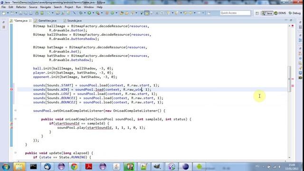The height and width of the screenshot is (171, 304).
Task: Open the Refactor menu
Action: pos(21,7)
